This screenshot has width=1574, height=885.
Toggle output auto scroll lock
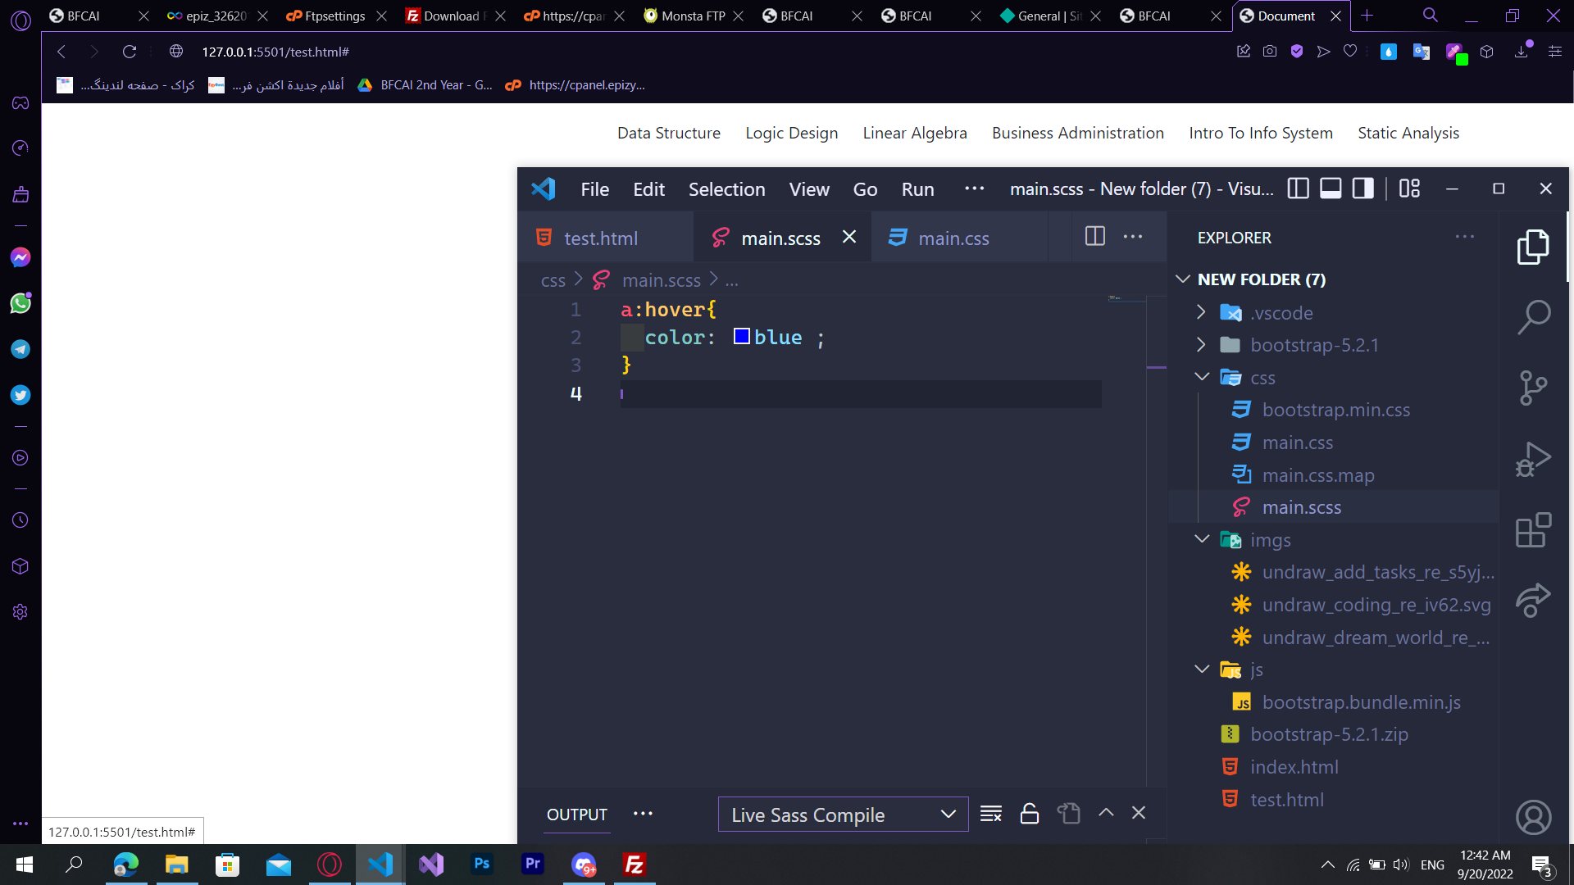(x=1030, y=814)
